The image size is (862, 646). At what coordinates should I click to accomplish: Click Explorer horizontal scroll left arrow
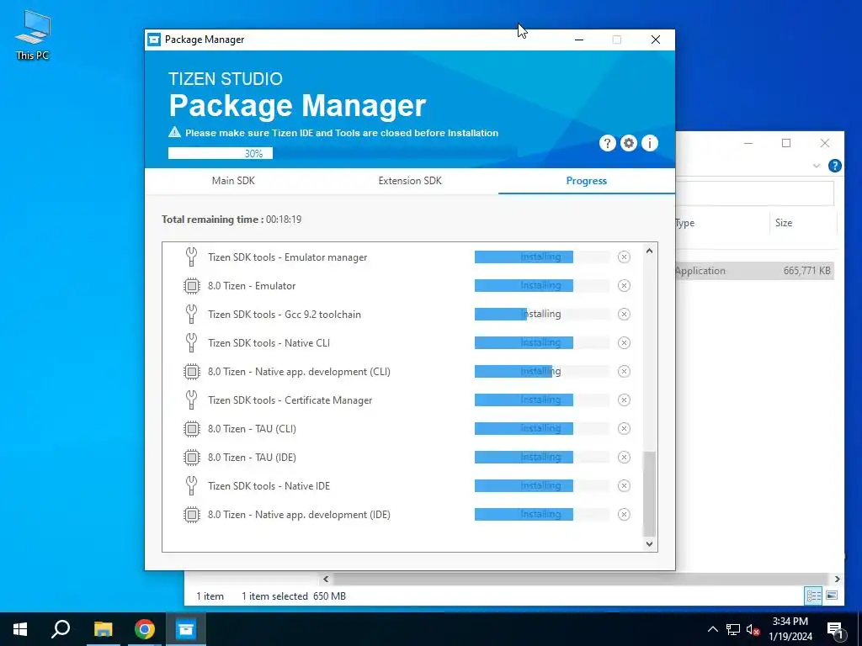coord(326,579)
